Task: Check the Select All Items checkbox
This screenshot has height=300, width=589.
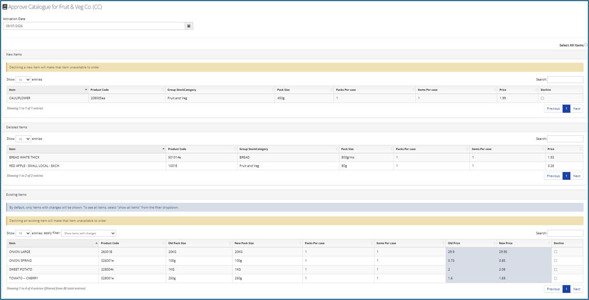Action: coord(585,45)
